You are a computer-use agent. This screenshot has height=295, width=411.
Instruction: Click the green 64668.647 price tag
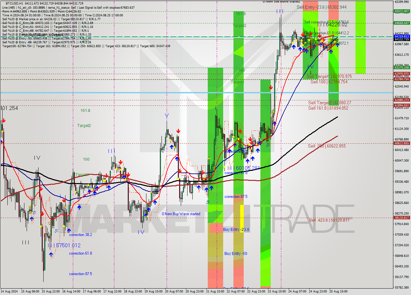(x=401, y=23)
